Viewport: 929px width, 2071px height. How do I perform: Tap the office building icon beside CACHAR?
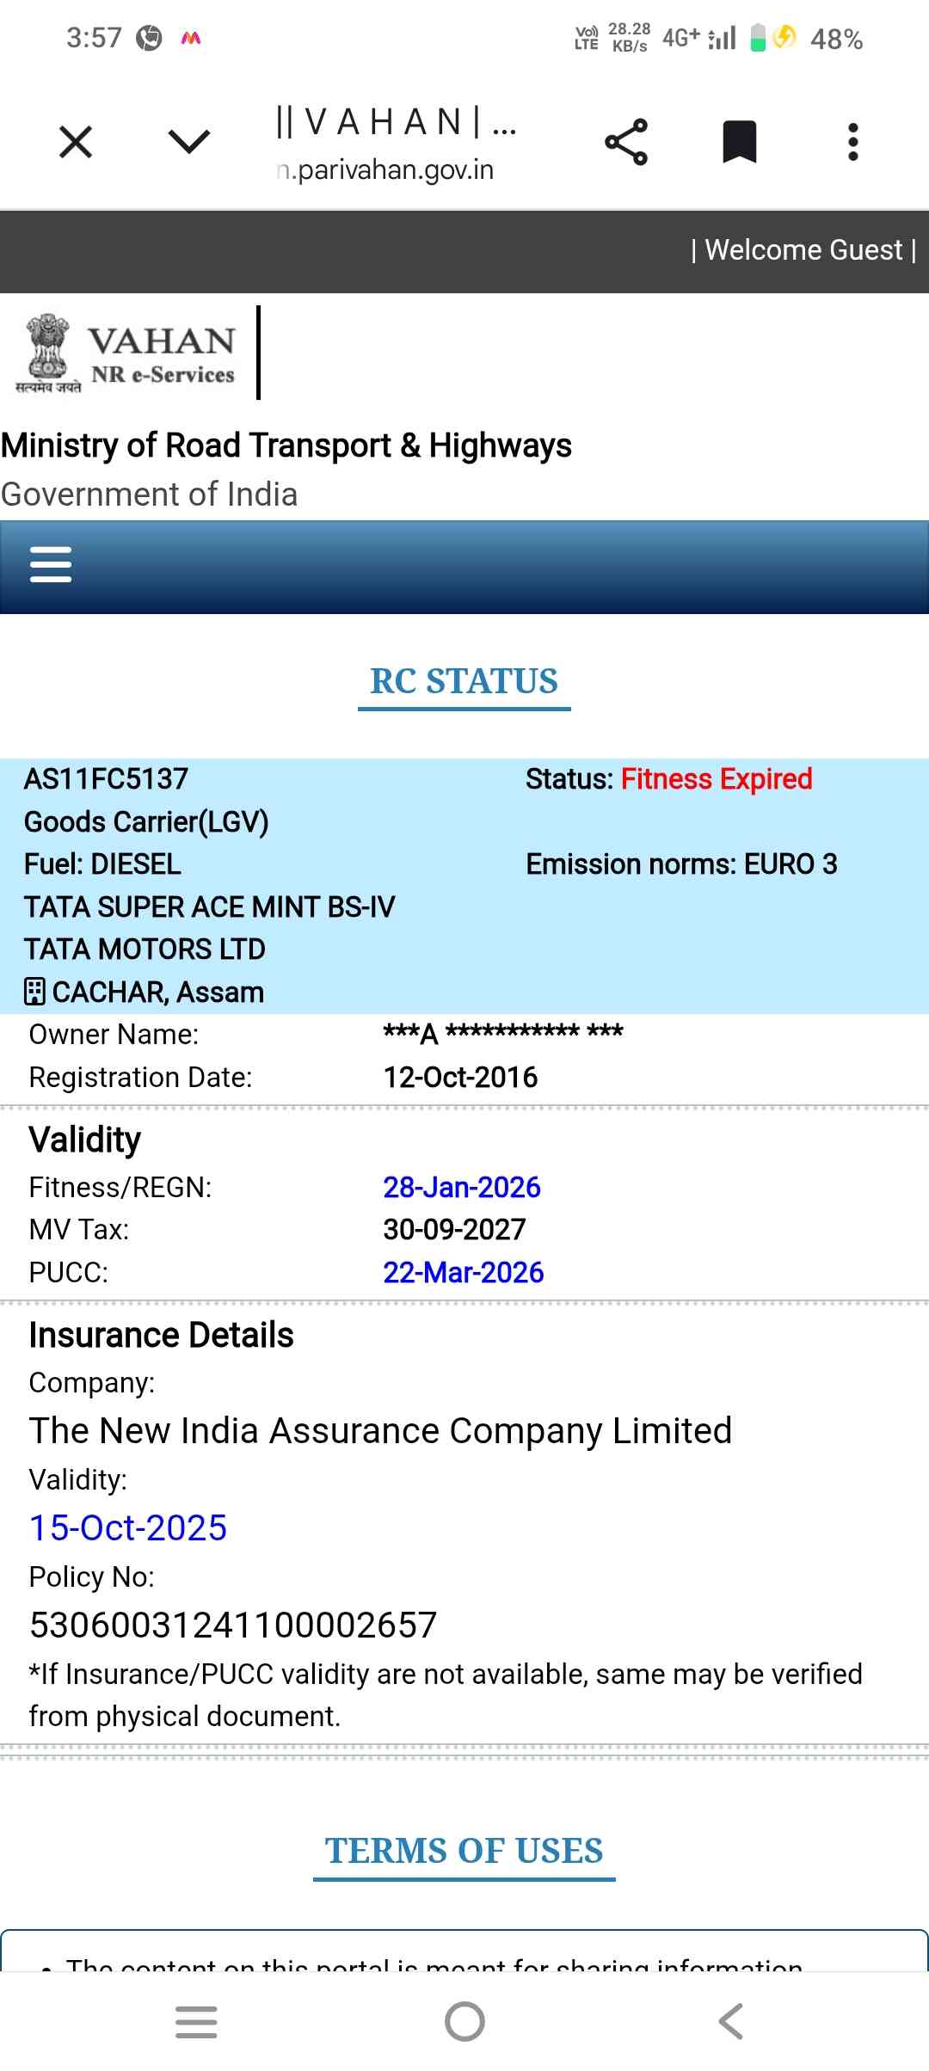coord(34,992)
